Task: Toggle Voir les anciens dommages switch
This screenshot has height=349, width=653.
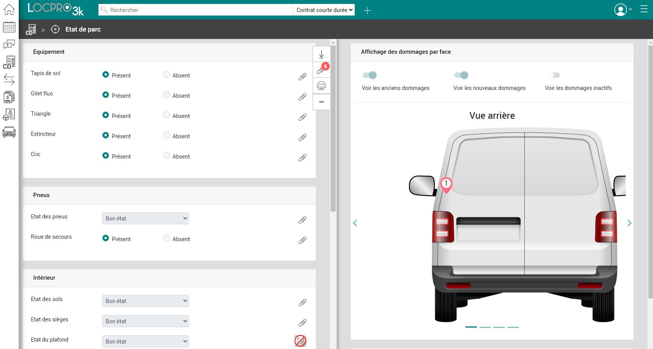Action: click(370, 75)
